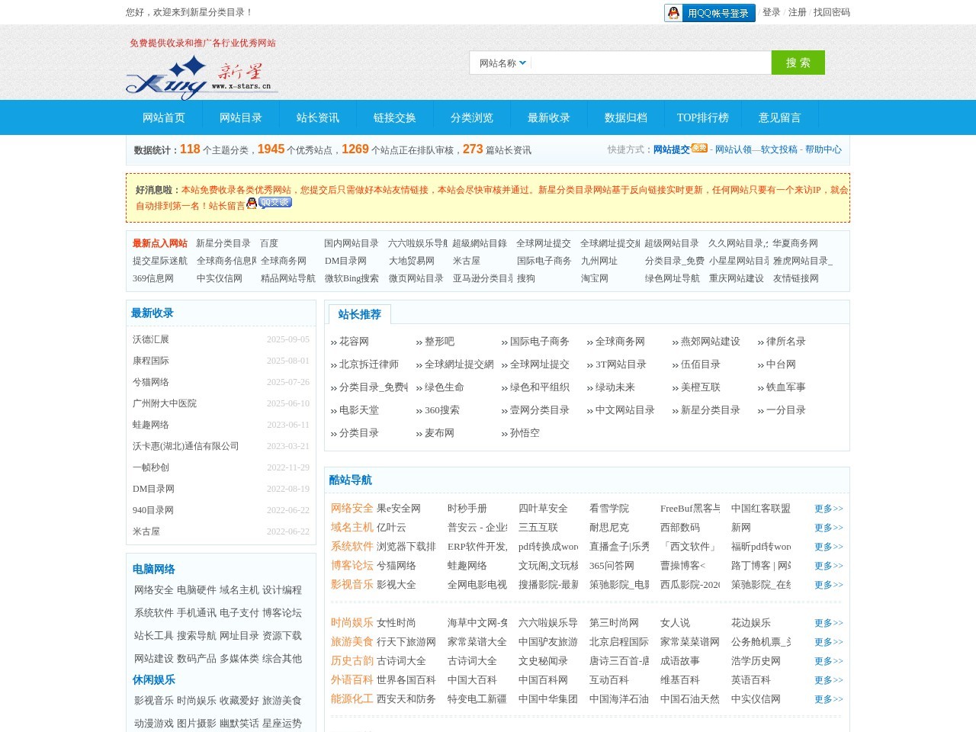The width and height of the screenshot is (976, 732).
Task: Click the QQ交谈 chat icon
Action: (x=274, y=203)
